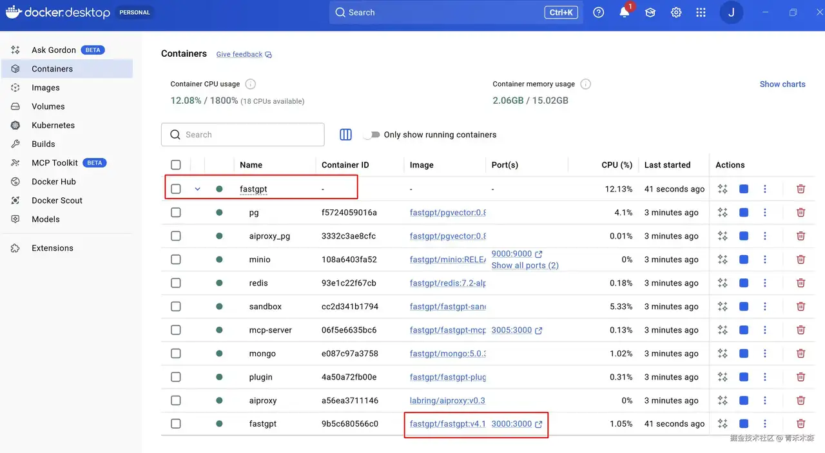Open Docker Hub in sidebar
The width and height of the screenshot is (825, 453).
pos(67,182)
